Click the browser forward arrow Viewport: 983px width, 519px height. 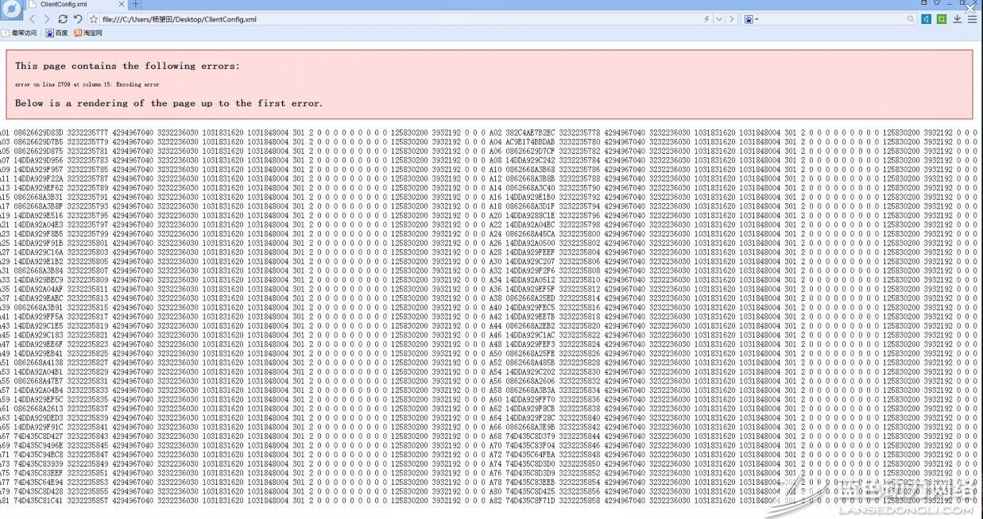(47, 19)
